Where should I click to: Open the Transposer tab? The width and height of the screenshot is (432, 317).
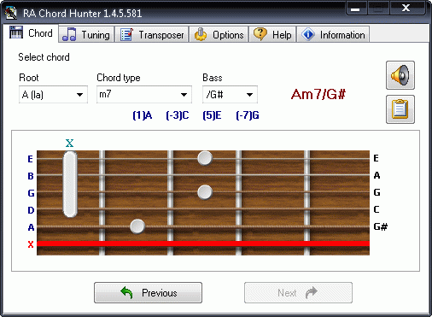point(152,34)
